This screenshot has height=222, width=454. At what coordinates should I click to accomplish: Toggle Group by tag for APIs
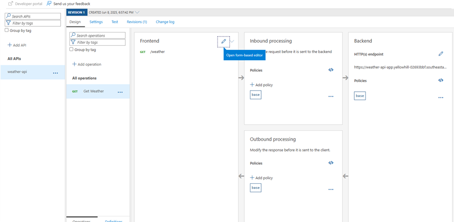7,30
